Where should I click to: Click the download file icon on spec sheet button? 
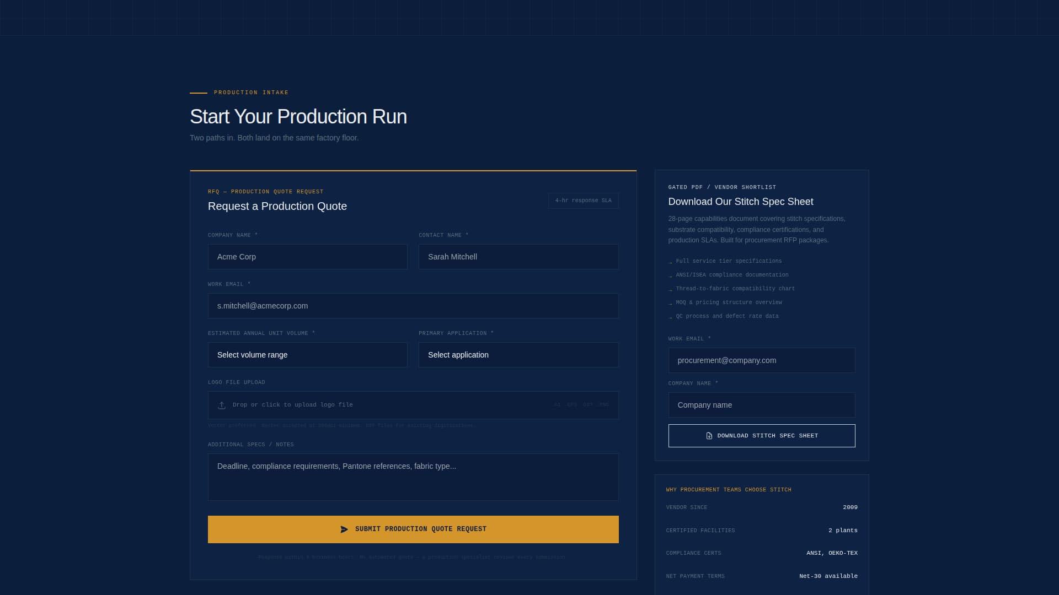(x=709, y=435)
